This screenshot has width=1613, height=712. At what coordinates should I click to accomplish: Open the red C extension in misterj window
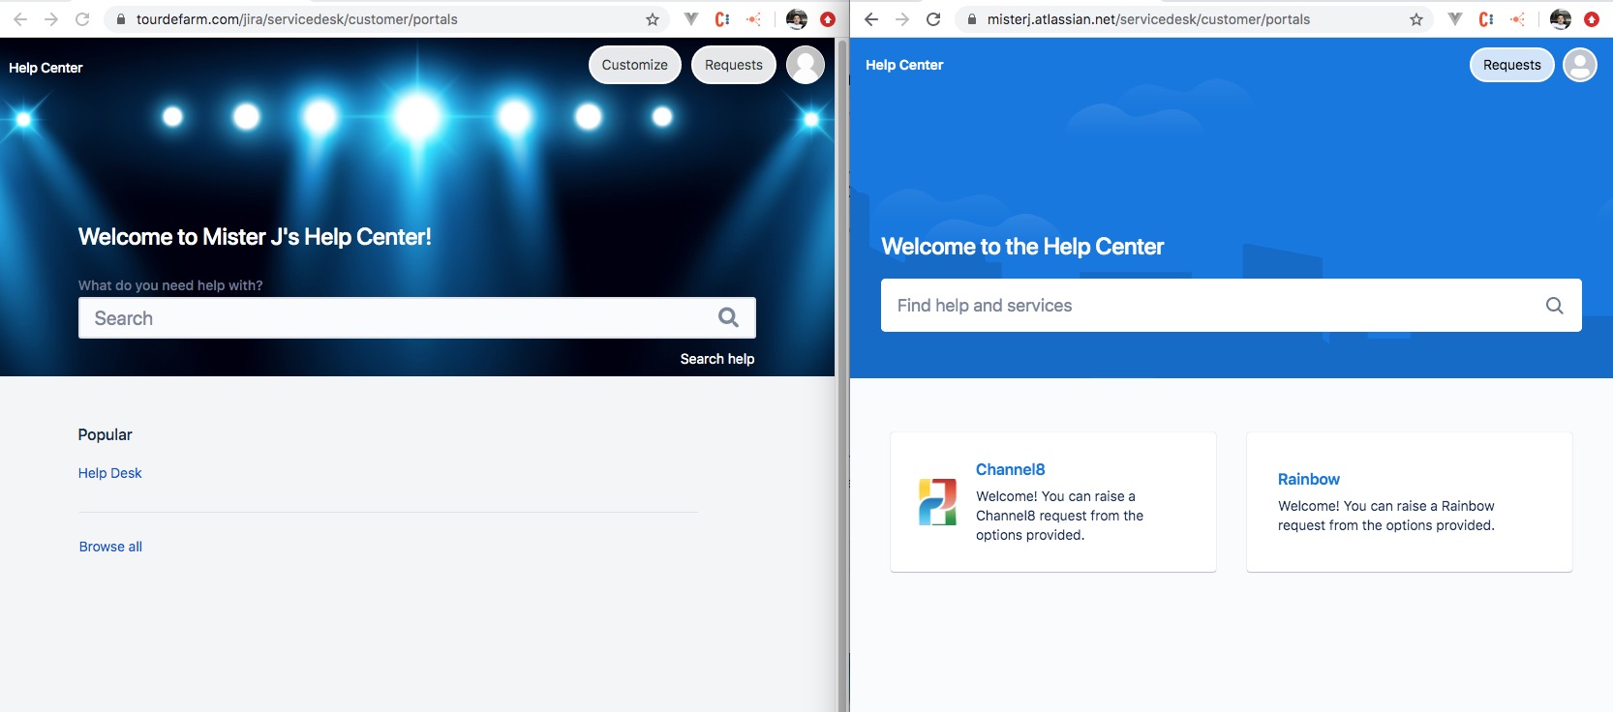click(1486, 19)
